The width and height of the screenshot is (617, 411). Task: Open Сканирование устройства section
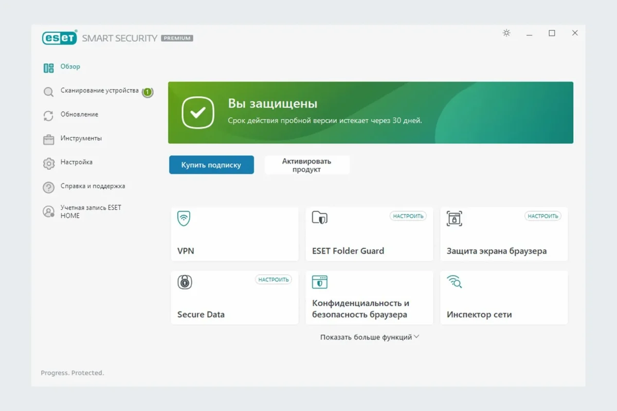coord(100,90)
